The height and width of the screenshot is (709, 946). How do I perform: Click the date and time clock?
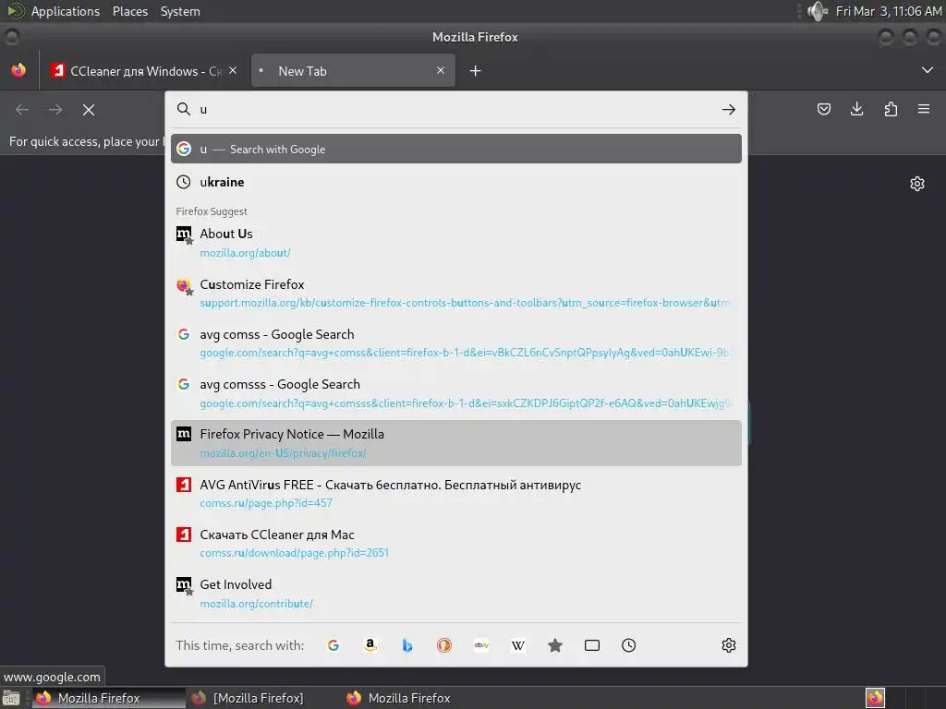point(888,11)
